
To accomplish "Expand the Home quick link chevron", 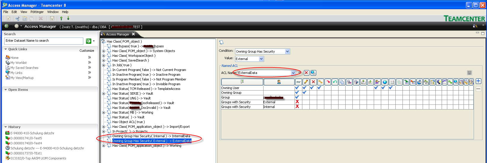I will (x=90, y=57).
